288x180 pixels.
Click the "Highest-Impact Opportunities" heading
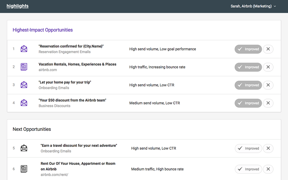pyautogui.click(x=43, y=30)
